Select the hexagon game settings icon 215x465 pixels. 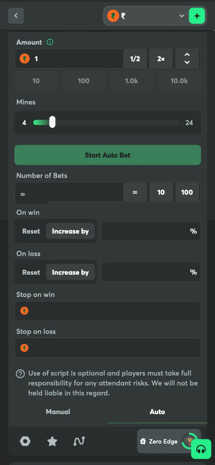[x=25, y=441]
